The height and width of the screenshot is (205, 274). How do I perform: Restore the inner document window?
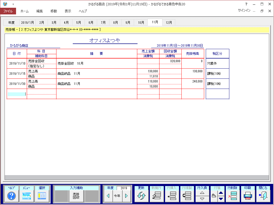(262, 11)
